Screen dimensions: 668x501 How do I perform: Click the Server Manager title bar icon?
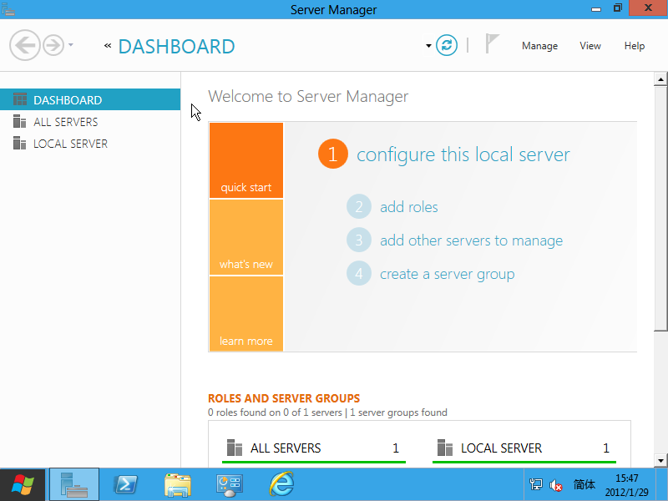(x=8, y=9)
